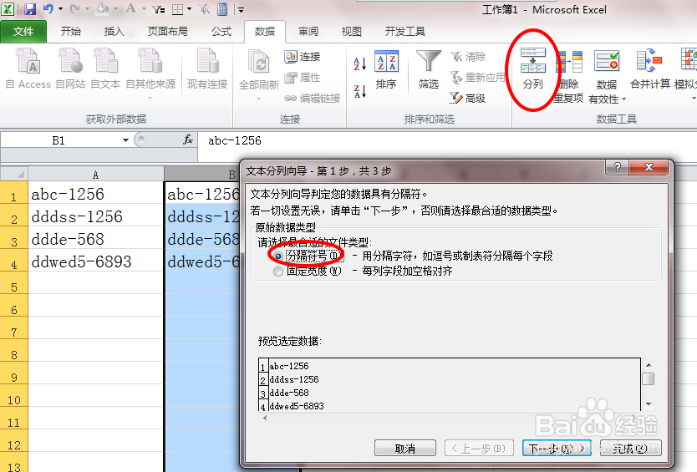The height and width of the screenshot is (472, 697).
Task: Import data from website (自网站)
Action: pos(70,69)
